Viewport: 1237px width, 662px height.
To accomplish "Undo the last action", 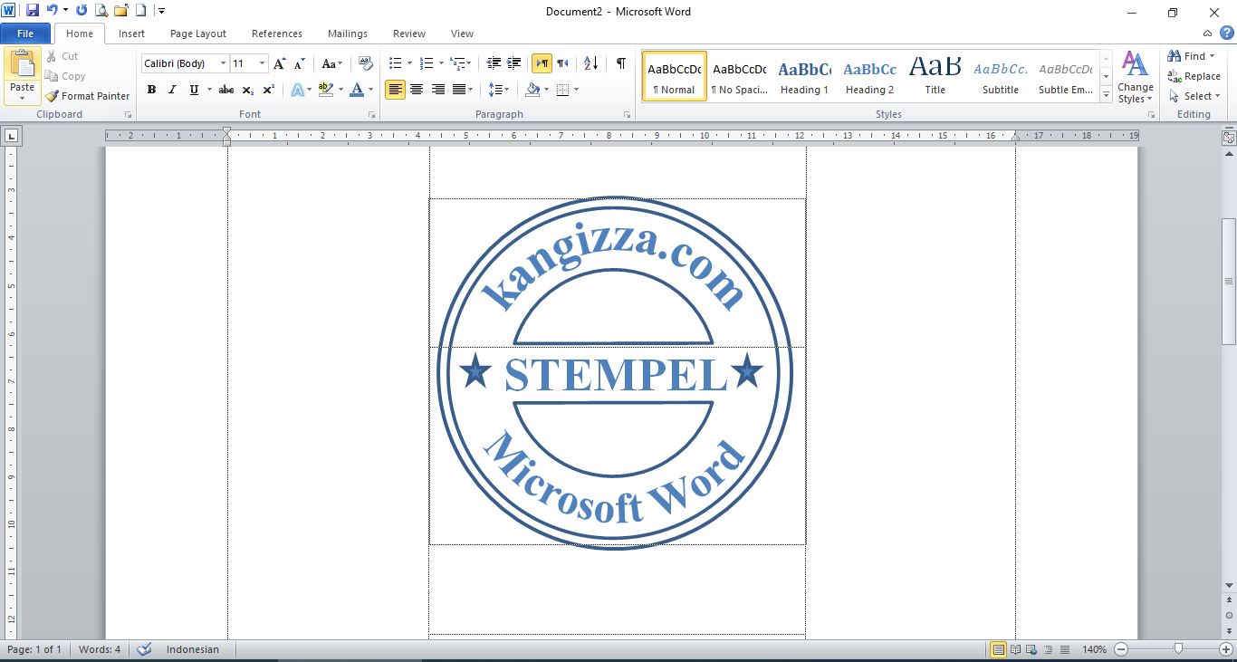I will (52, 11).
